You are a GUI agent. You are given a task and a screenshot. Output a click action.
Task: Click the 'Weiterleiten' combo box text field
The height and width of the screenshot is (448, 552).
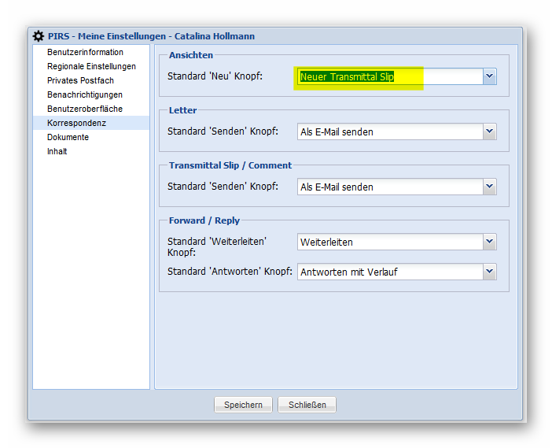click(x=388, y=242)
